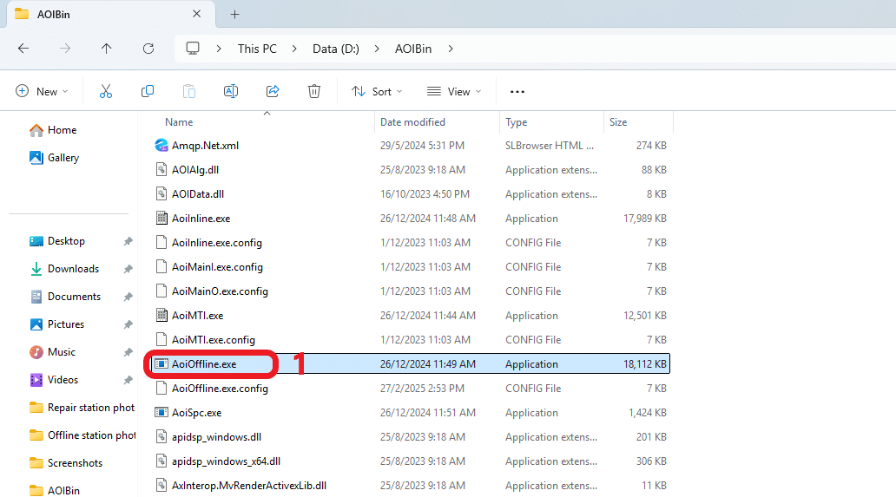
Task: Open Desktop in the sidebar
Action: (x=66, y=241)
